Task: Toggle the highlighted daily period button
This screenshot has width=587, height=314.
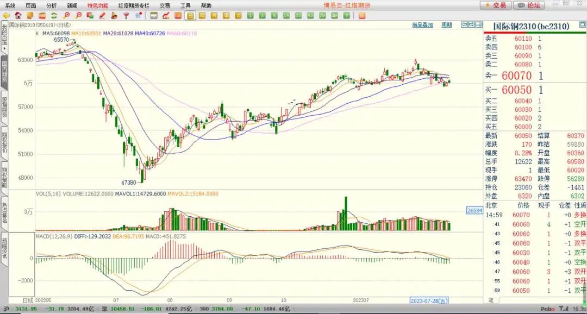Action: coord(190,16)
